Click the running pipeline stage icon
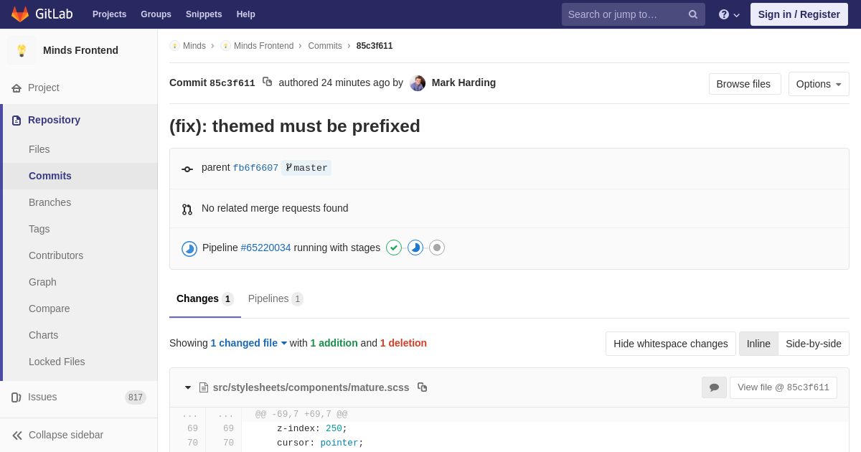Screen dimensions: 861x452 coord(415,248)
